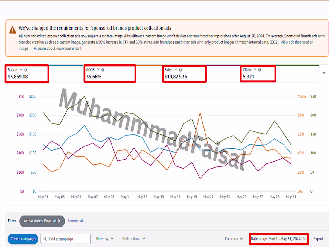
Task: Click the Clicks metric info icon
Action: [260, 70]
